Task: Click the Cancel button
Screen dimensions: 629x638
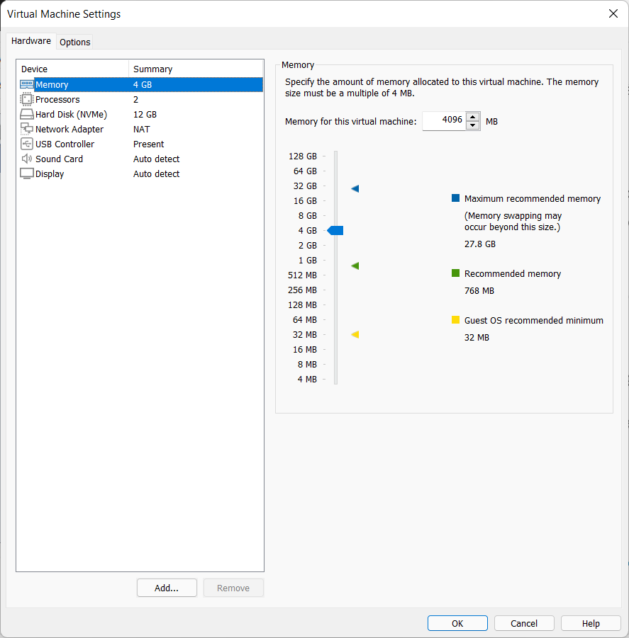Action: coord(524,623)
